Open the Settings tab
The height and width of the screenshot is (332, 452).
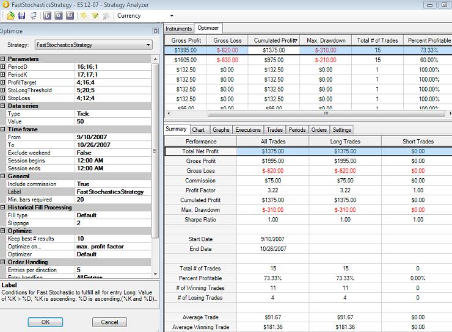point(341,130)
